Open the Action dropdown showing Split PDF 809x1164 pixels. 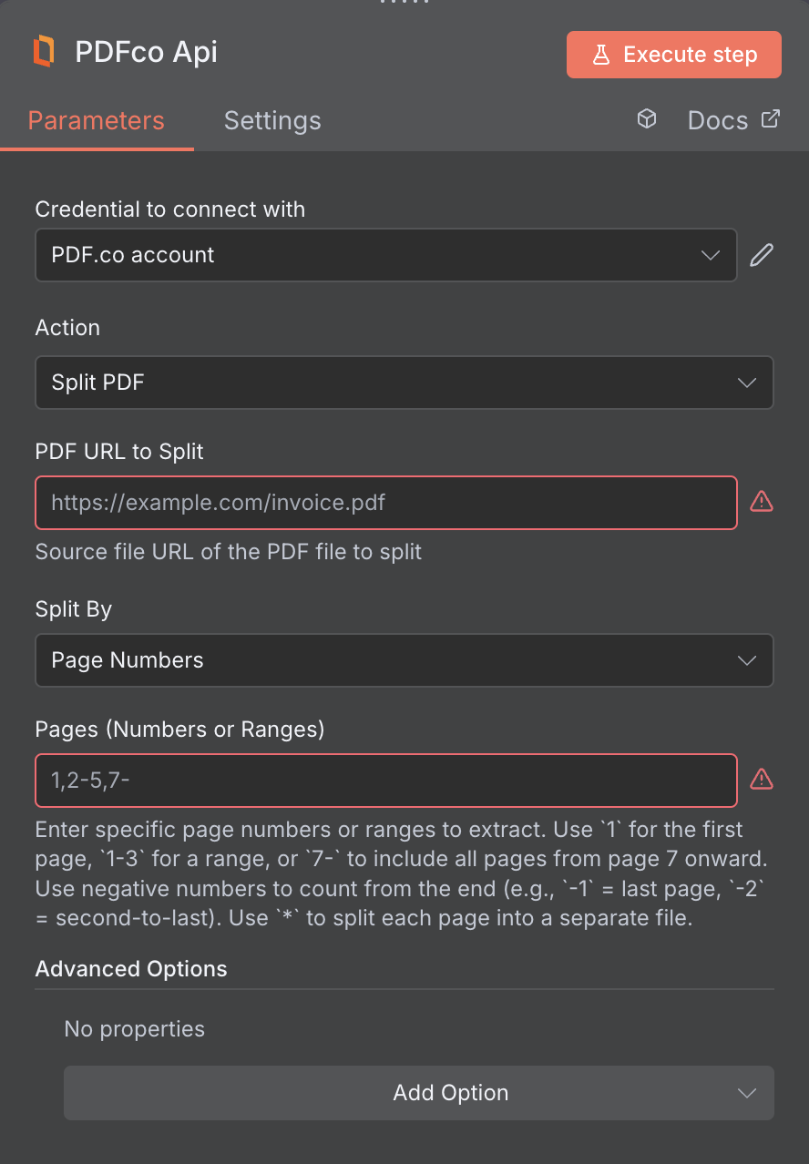[404, 383]
